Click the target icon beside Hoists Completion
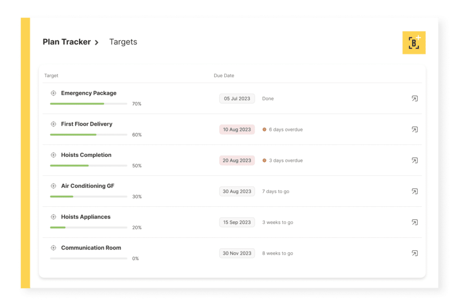The image size is (459, 306). pyautogui.click(x=53, y=155)
